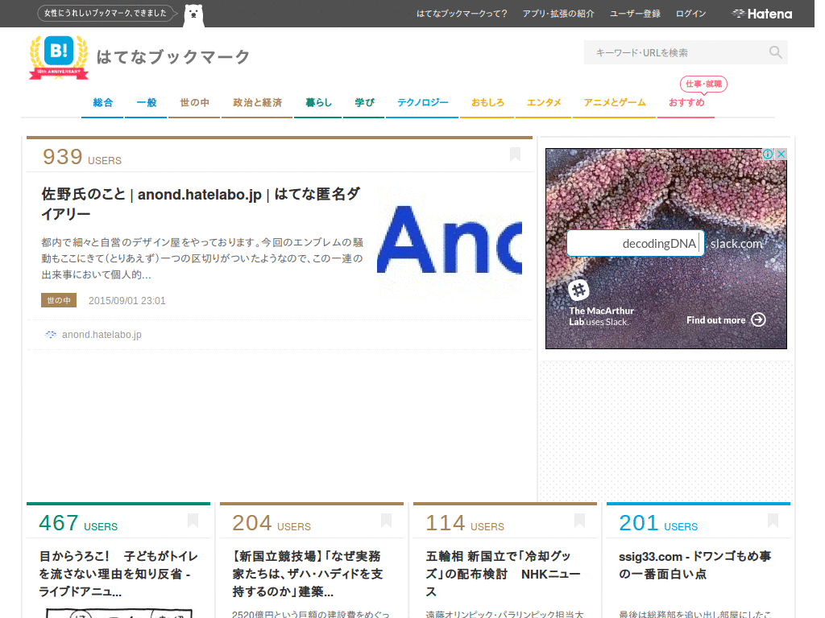Open the おすすめ tab
Screen dimensions: 825x618
click(x=686, y=102)
